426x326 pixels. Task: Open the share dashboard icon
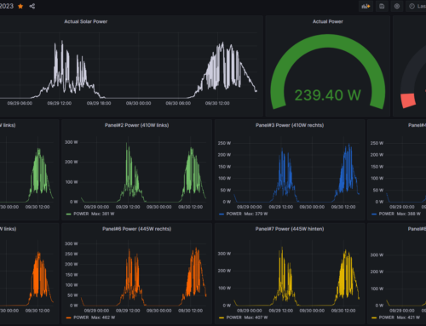click(32, 6)
